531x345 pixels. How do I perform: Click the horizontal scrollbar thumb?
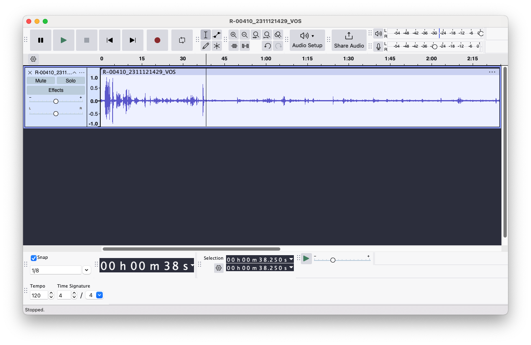pos(191,249)
